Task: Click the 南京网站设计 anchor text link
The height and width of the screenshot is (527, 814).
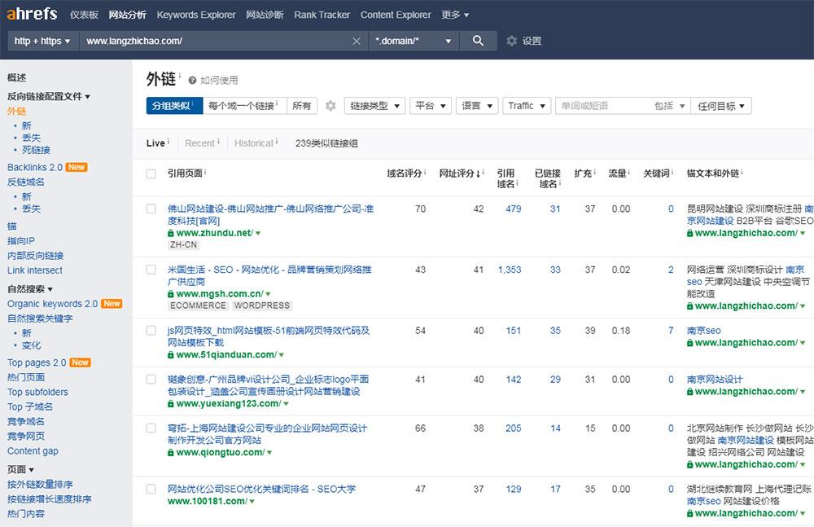Action: click(715, 380)
